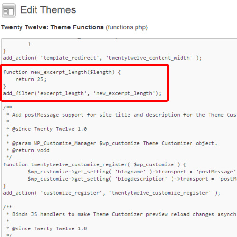Click the Binds JS handlers comment line
Screen dimensions: 237x237
click(121, 214)
